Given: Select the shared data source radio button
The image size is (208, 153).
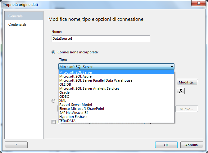Looking at the screenshot, I should click(53, 101).
